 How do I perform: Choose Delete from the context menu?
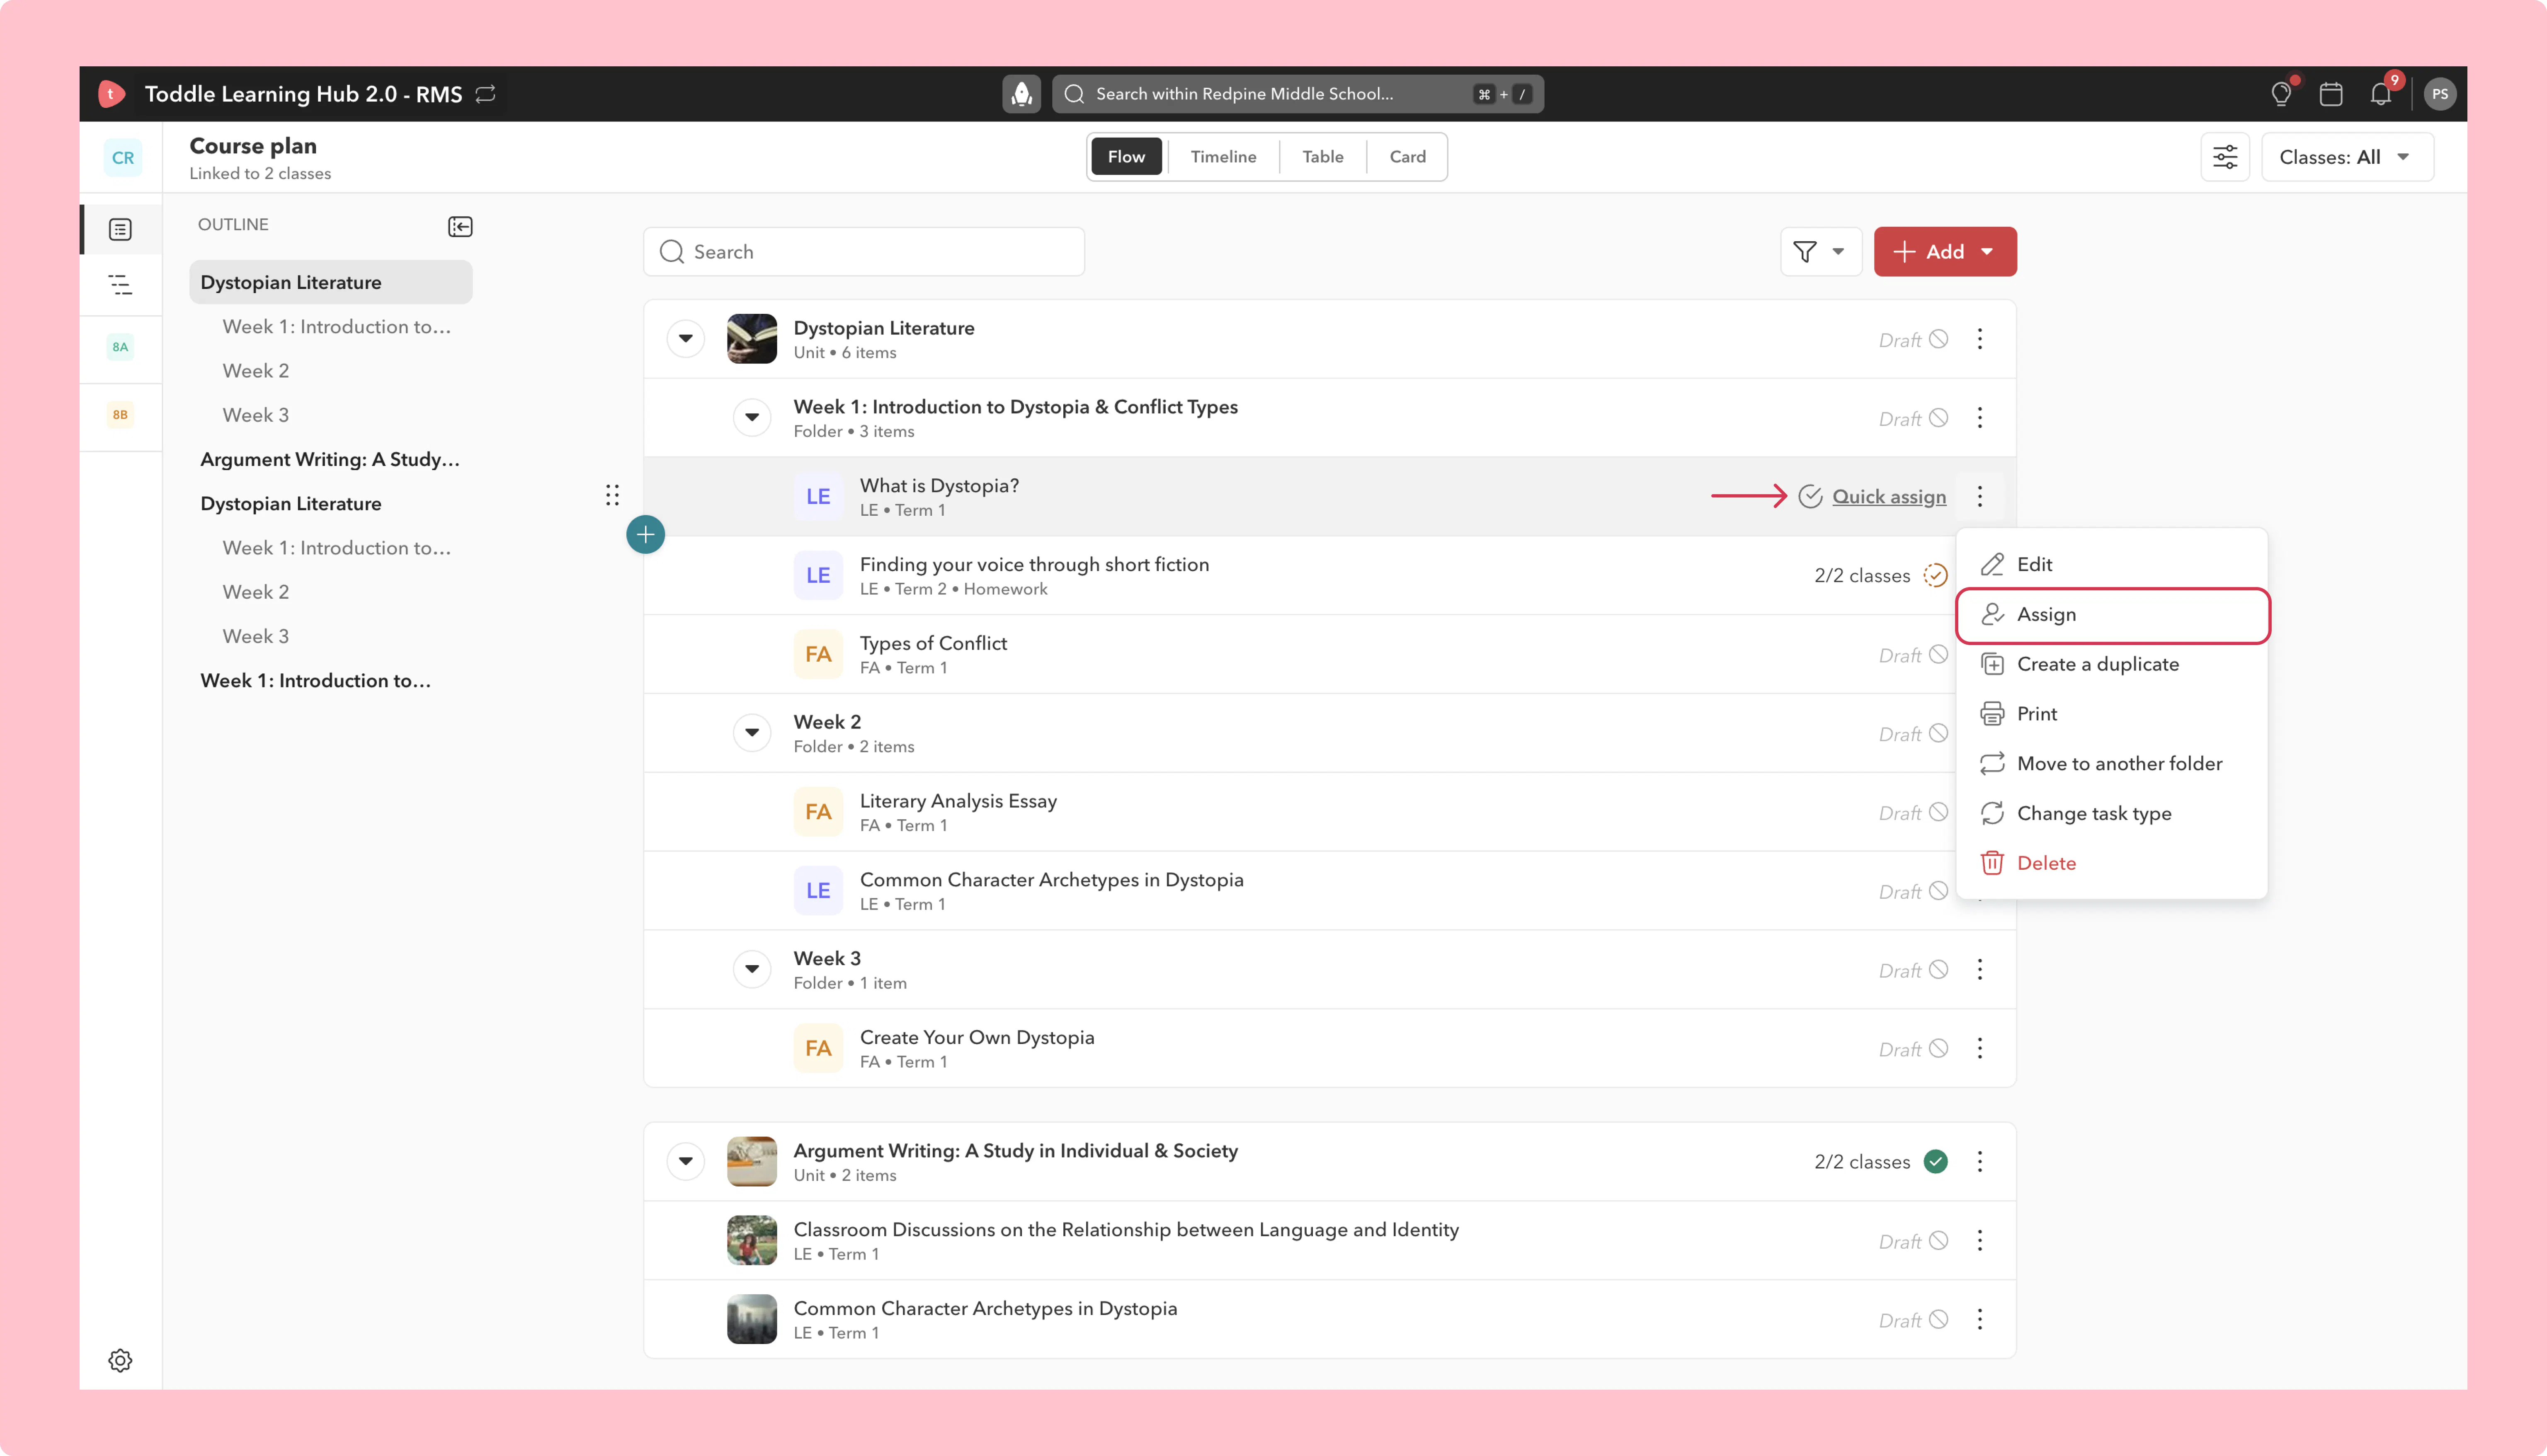2111,864
